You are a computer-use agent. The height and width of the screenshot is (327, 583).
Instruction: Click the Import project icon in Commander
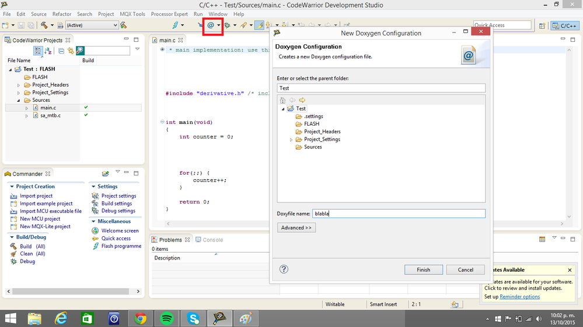click(14, 196)
